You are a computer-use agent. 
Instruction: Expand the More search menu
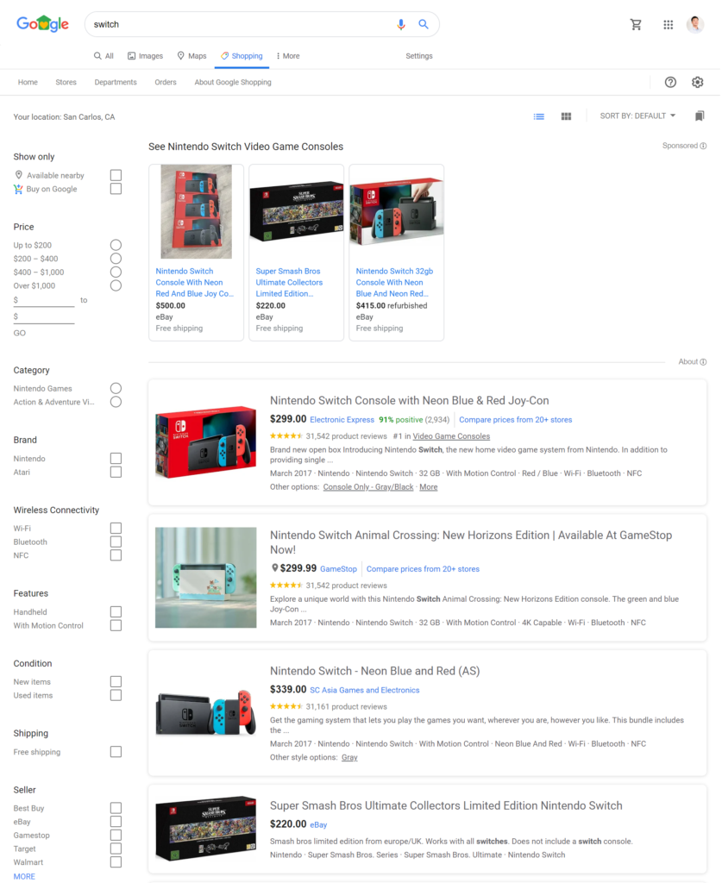point(288,56)
